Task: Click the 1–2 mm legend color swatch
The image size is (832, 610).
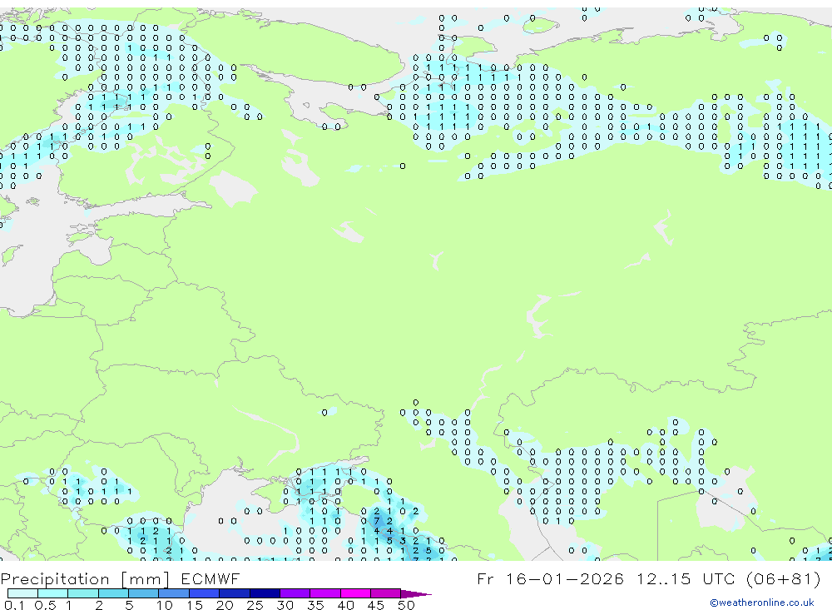Action: click(83, 593)
